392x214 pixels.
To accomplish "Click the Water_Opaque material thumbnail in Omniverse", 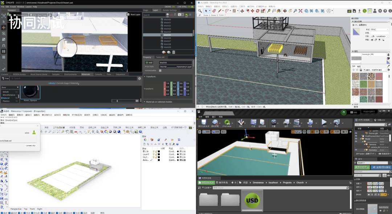I will pyautogui.click(x=30, y=92).
